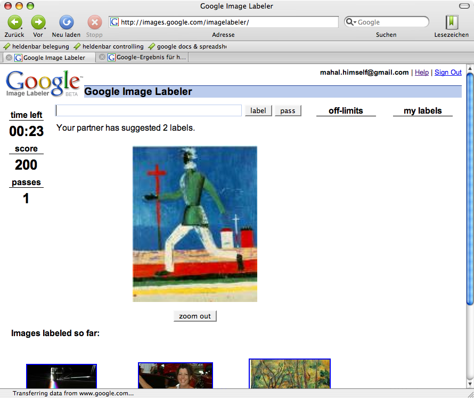Close the Google Image Labeler tab
Screen dimensions: 474x398
pos(9,58)
